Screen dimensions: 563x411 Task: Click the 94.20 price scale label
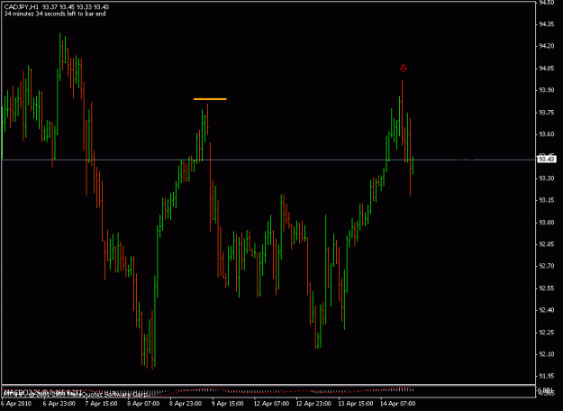pyautogui.click(x=545, y=46)
